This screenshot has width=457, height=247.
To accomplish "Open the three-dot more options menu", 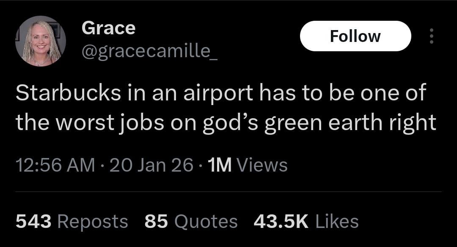I will (x=431, y=36).
